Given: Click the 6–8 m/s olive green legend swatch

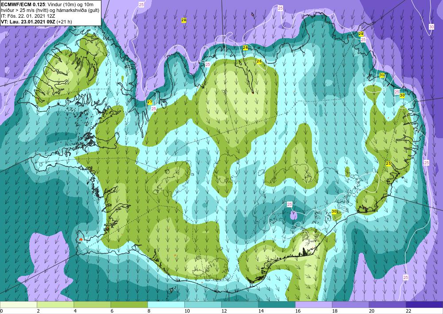Looking at the screenshot, I should (x=129, y=304).
